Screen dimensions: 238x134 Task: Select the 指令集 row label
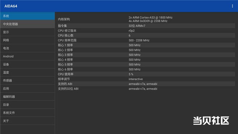pyautogui.click(x=62, y=26)
